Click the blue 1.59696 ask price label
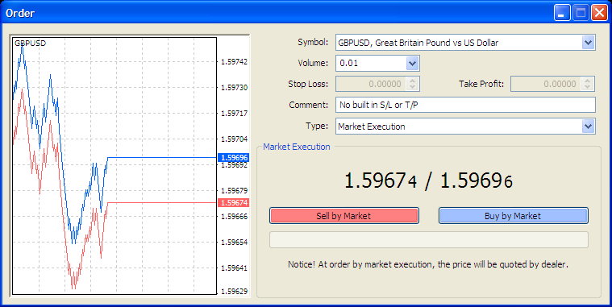Screen dimensions: 612x307 [x=233, y=158]
